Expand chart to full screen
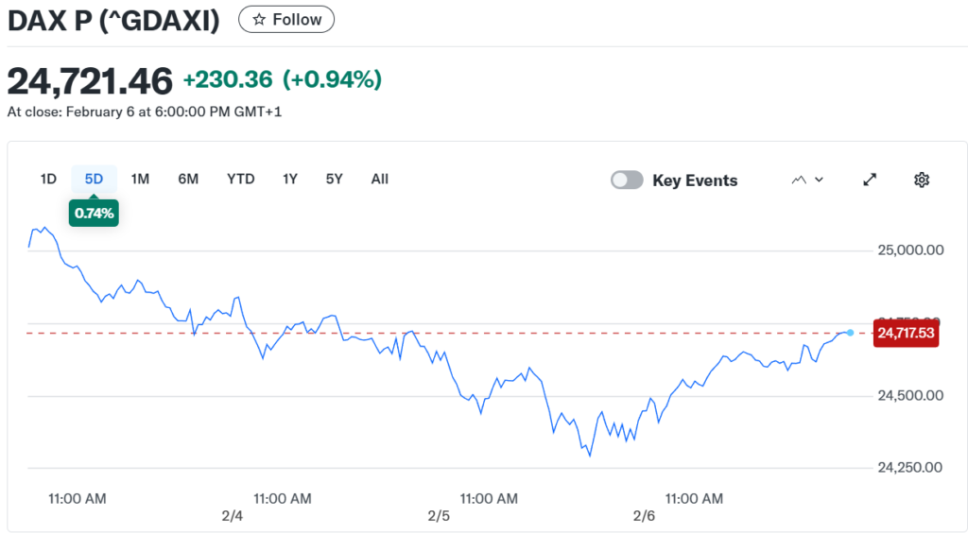The height and width of the screenshot is (534, 968). point(870,180)
